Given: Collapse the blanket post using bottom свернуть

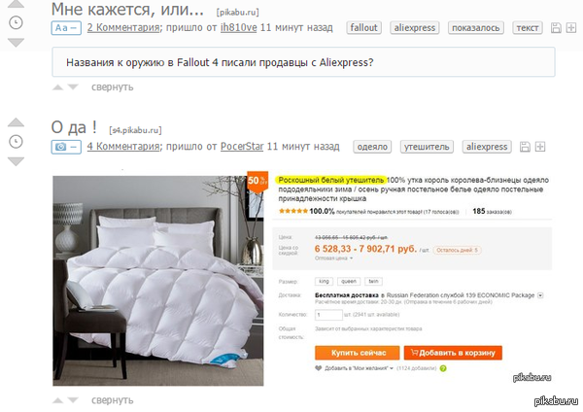Looking at the screenshot, I should [x=113, y=400].
